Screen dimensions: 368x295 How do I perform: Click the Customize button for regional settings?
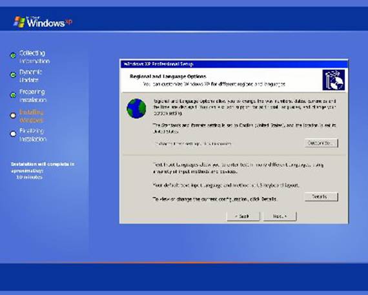pyautogui.click(x=322, y=143)
